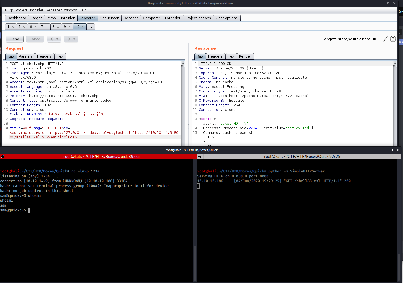Click the disabled Cancel button
The width and height of the screenshot is (403, 283).
click(x=35, y=39)
